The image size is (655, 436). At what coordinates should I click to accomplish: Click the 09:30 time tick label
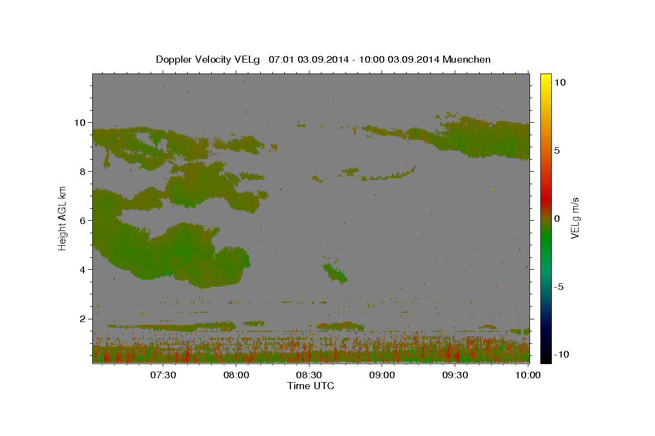(x=455, y=375)
